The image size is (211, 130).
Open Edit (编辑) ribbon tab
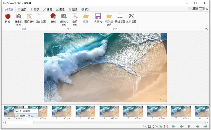point(47,9)
